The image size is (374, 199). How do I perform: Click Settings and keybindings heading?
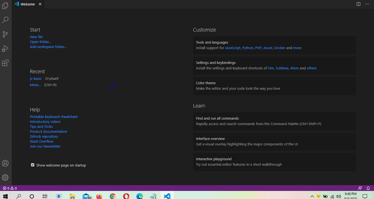[x=216, y=63]
